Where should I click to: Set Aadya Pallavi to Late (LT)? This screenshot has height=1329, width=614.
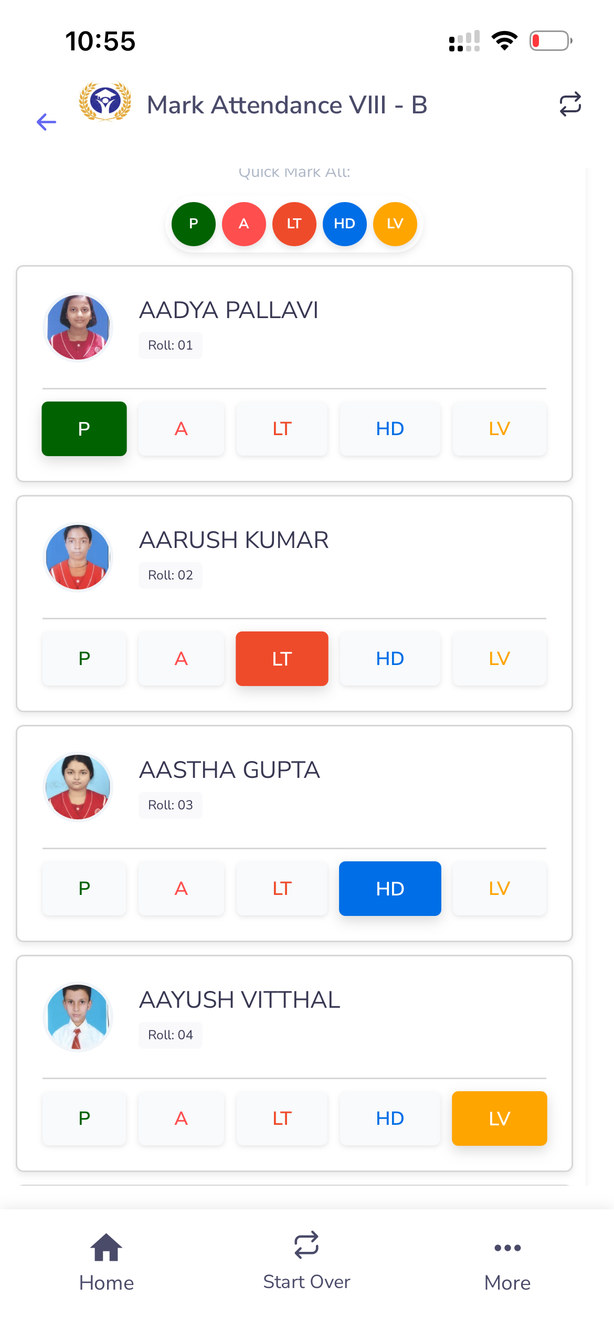click(x=282, y=429)
